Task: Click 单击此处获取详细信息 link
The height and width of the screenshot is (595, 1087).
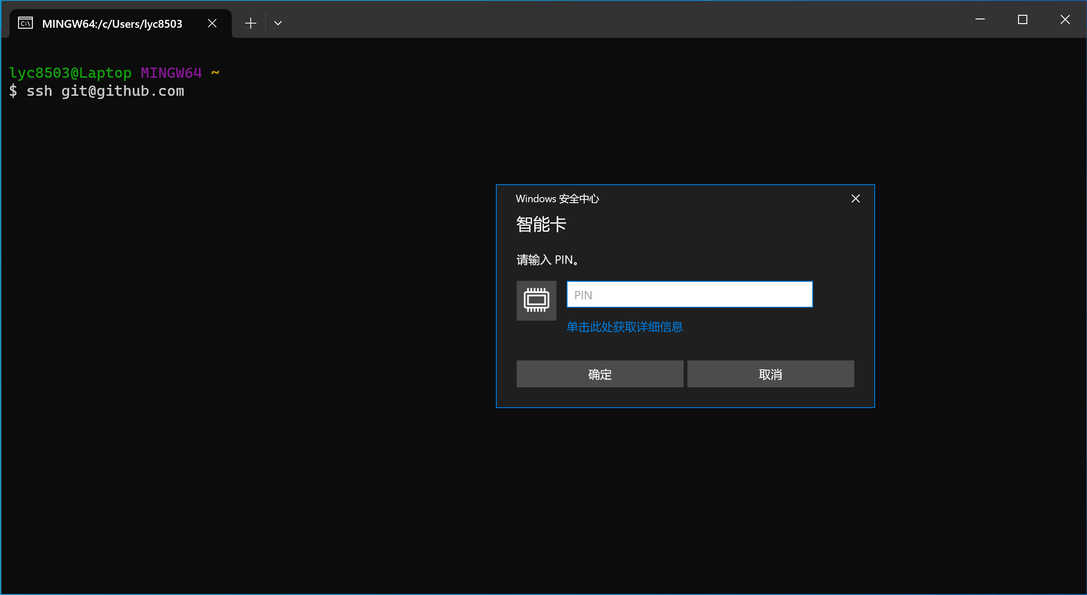Action: click(x=624, y=327)
